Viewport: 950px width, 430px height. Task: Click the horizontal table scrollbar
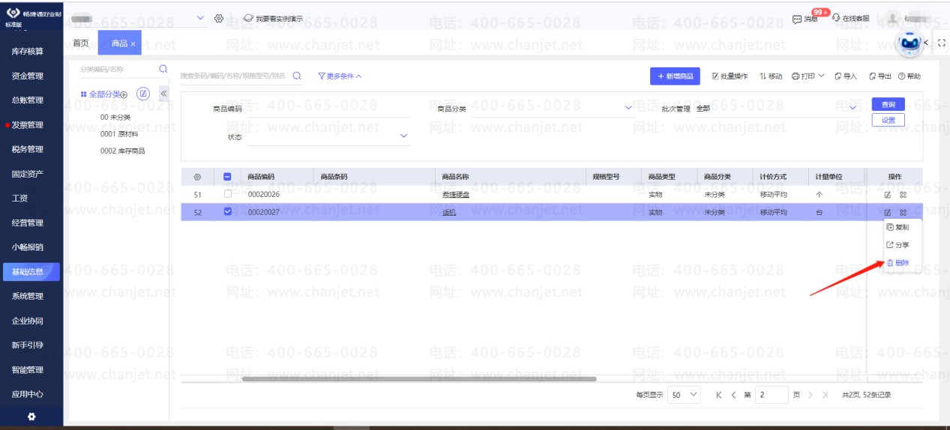pos(419,379)
